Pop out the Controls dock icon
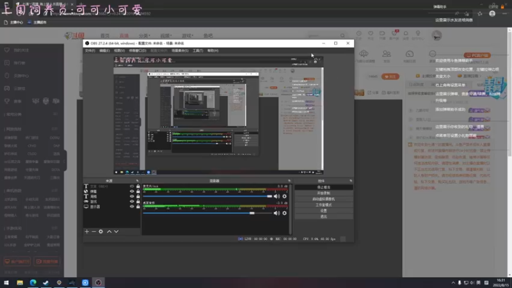Viewport: 512px width, 288px height. [351, 180]
